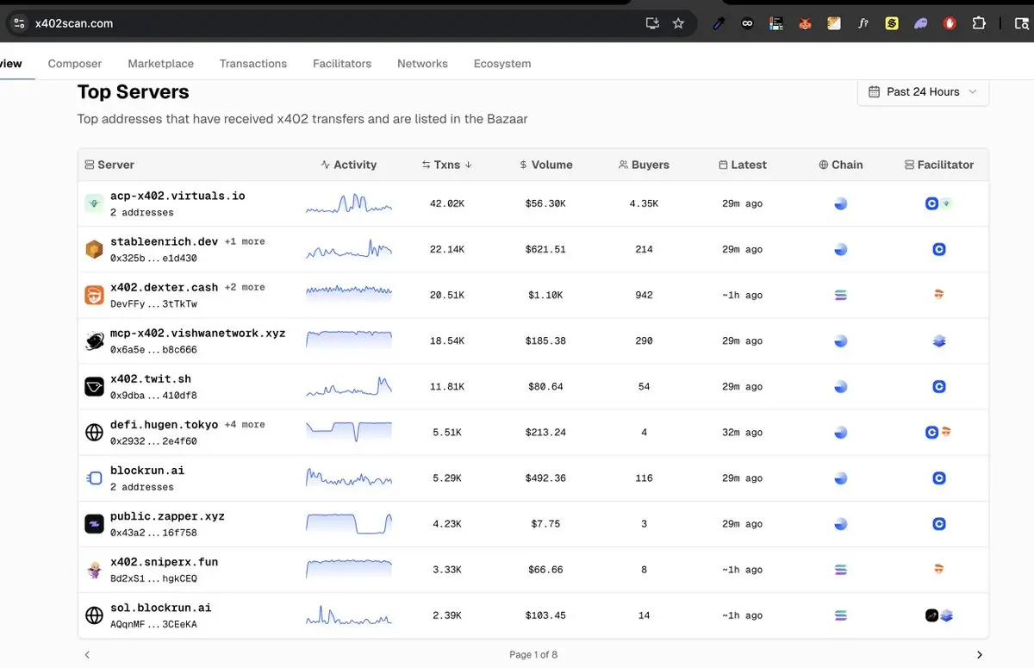This screenshot has height=668, width=1034.
Task: Click the browser extensions puzzle icon
Action: click(978, 23)
